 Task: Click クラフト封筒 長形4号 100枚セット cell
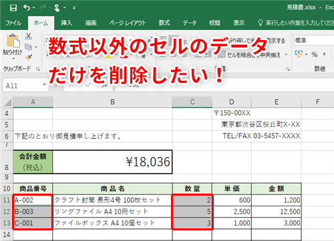(x=112, y=200)
